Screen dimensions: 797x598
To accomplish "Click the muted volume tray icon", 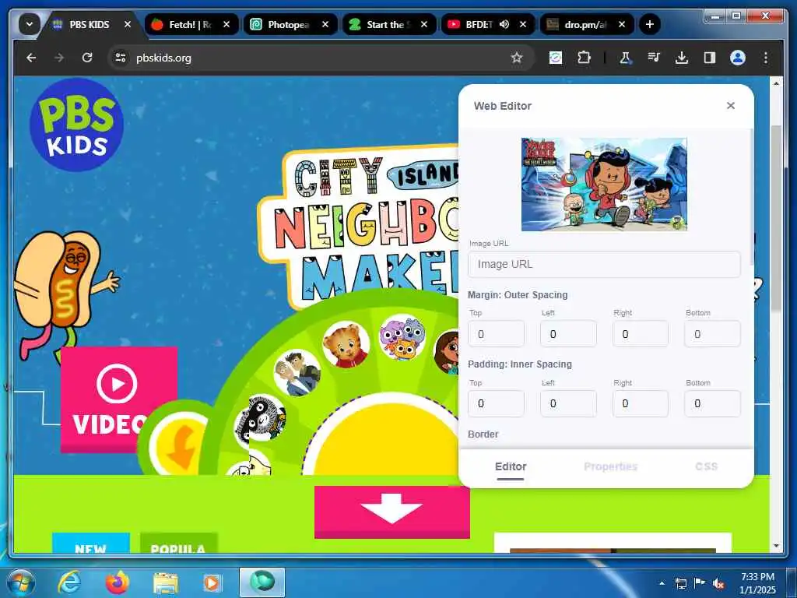I will pyautogui.click(x=718, y=583).
